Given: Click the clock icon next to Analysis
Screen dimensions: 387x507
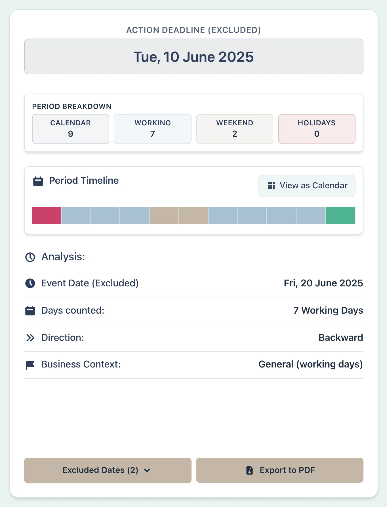Looking at the screenshot, I should 30,257.
